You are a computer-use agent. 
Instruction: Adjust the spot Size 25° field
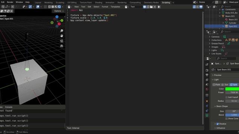[232, 111]
